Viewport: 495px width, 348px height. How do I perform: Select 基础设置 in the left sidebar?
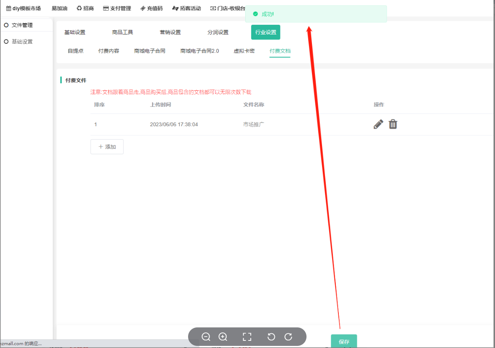[x=22, y=42]
